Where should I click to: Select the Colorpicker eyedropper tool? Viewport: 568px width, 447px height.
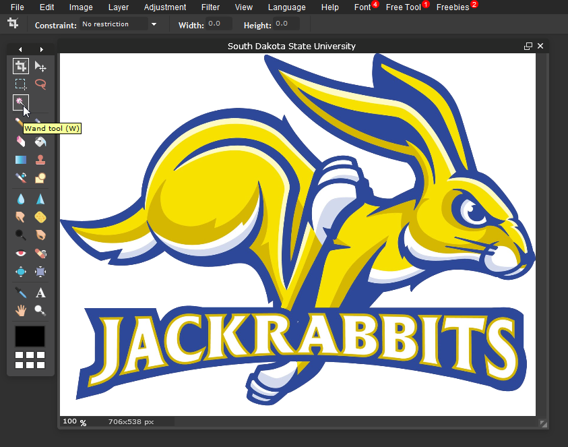pyautogui.click(x=21, y=293)
